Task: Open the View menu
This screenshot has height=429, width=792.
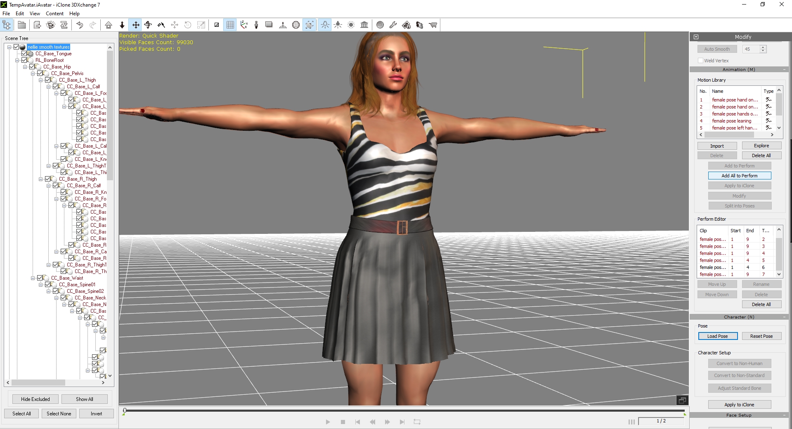Action: coord(35,14)
